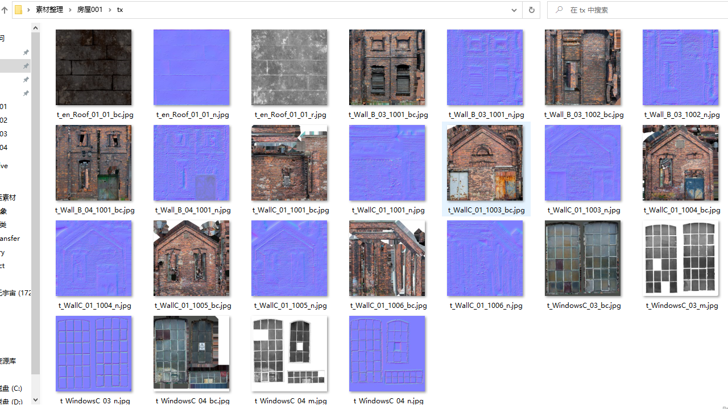
Task: Click the sidebar scrollbar down arrow
Action: [x=35, y=400]
